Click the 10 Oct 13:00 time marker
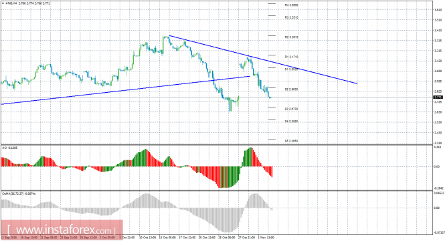The width and height of the screenshot is (445, 241). [147, 238]
